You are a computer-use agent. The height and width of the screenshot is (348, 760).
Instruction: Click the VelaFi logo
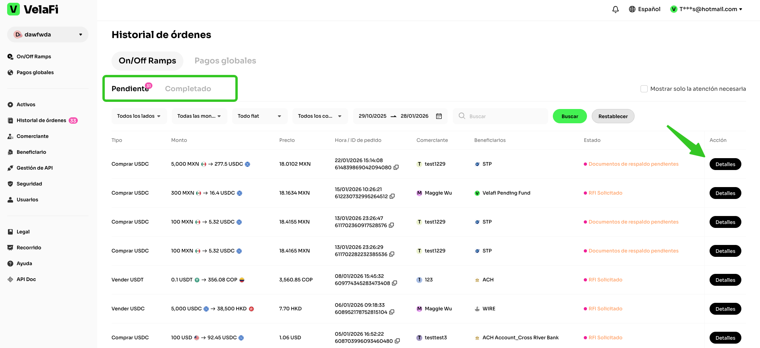click(x=33, y=9)
